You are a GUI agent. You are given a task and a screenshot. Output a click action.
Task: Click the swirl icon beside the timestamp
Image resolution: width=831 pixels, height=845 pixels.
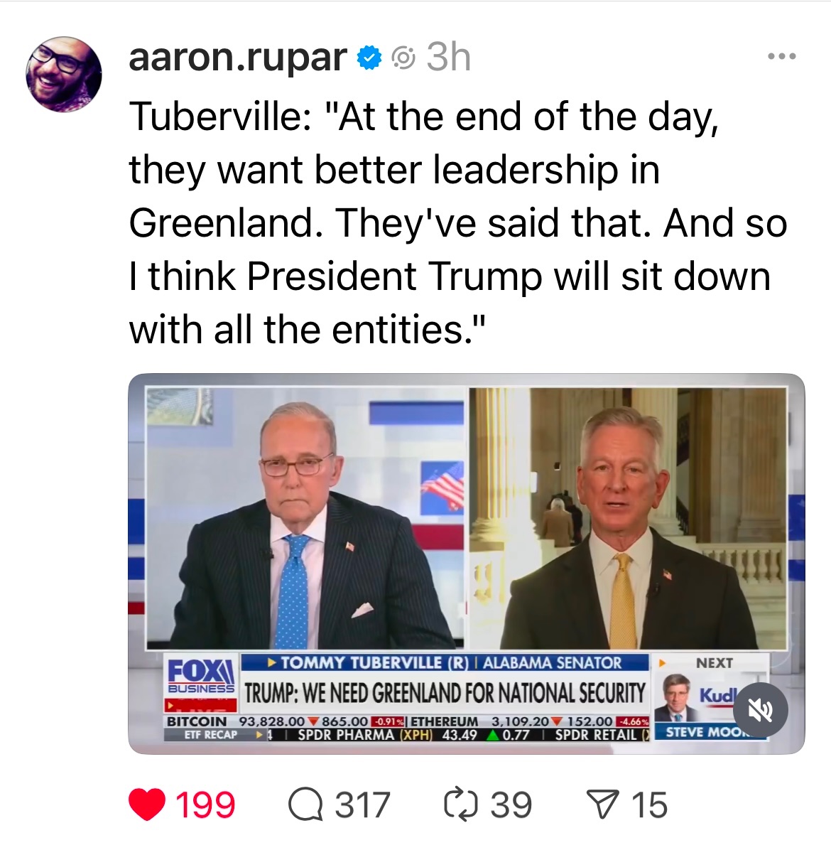coord(403,58)
